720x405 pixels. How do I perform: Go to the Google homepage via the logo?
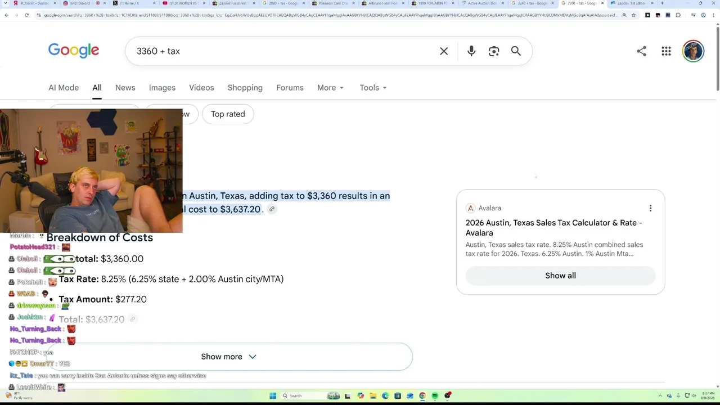click(x=74, y=51)
